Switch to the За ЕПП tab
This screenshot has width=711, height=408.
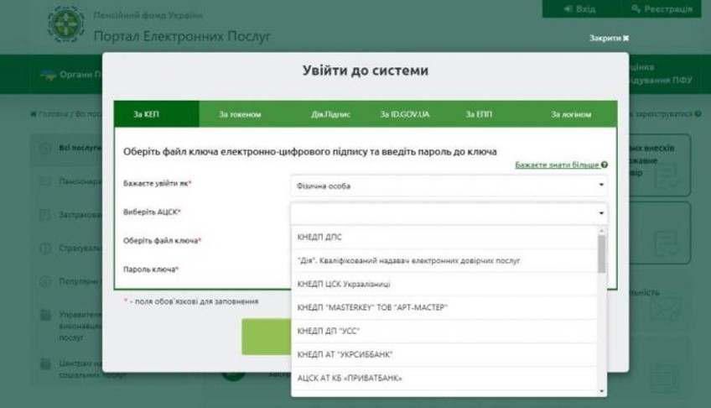pos(479,114)
